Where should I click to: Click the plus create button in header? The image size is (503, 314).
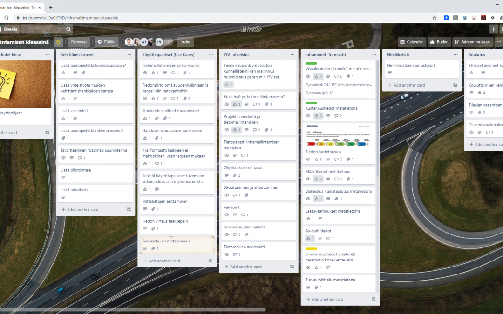click(493, 29)
